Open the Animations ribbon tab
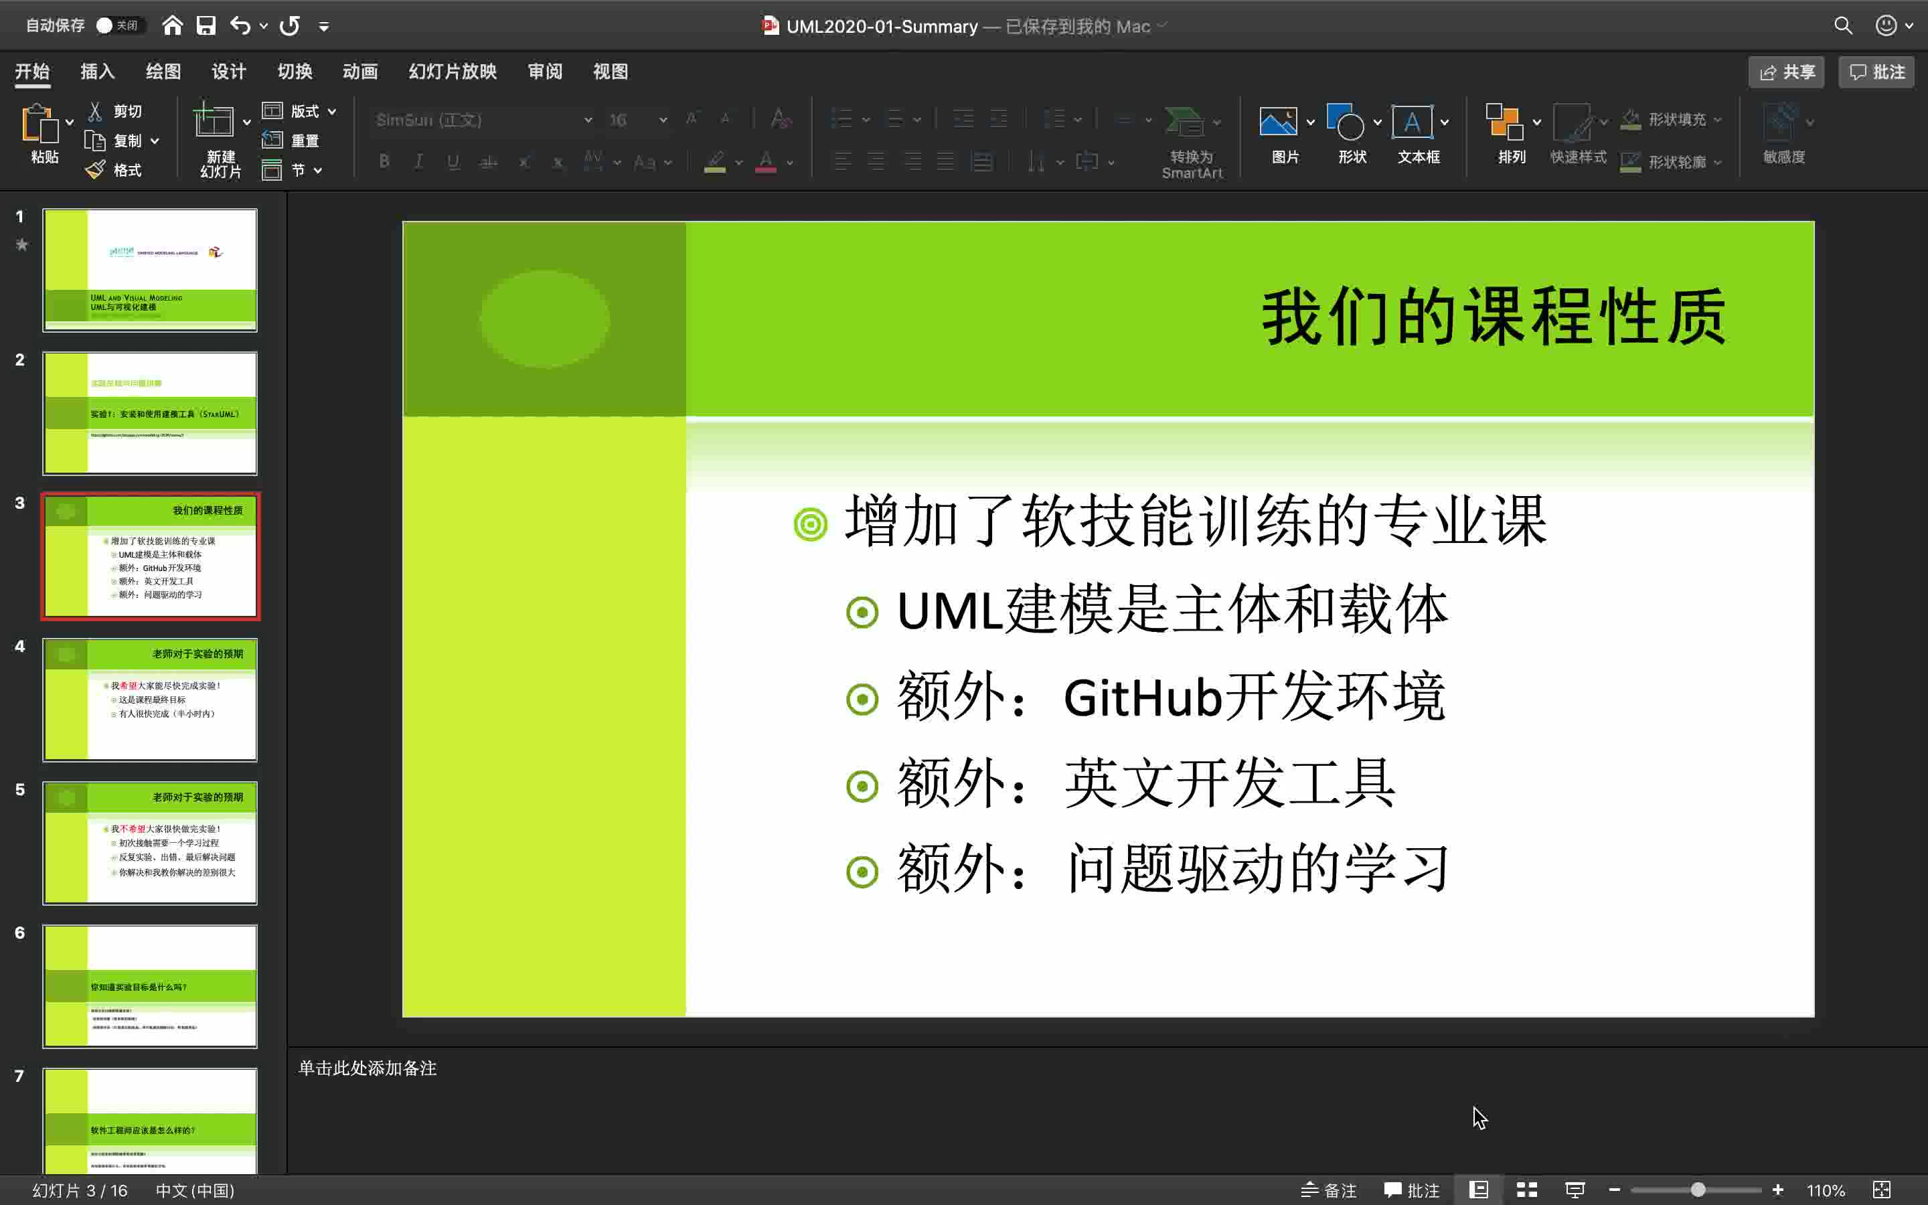Screen dimensions: 1928x1205 tap(360, 72)
